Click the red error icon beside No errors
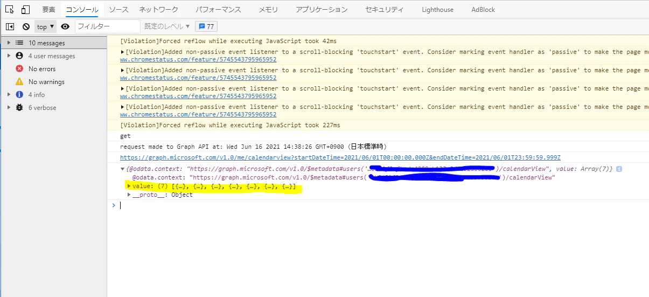Screen dimensions: 649x297 19,68
